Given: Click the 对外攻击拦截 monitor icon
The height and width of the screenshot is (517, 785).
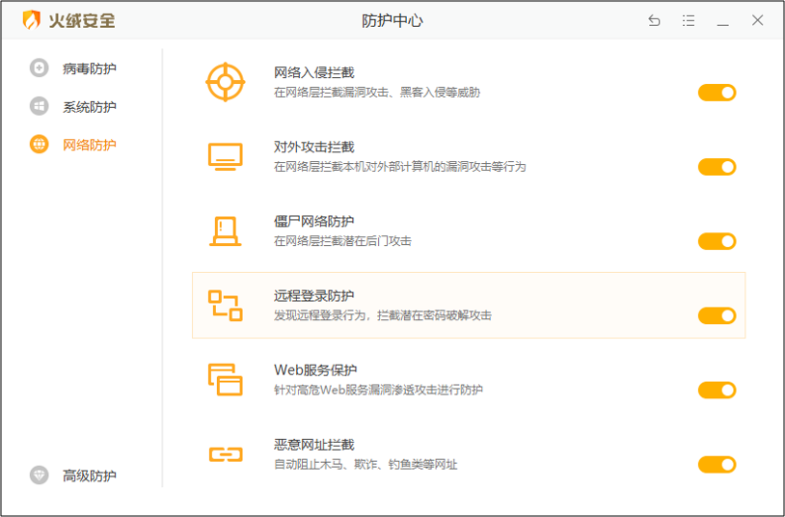Looking at the screenshot, I should coord(226,156).
